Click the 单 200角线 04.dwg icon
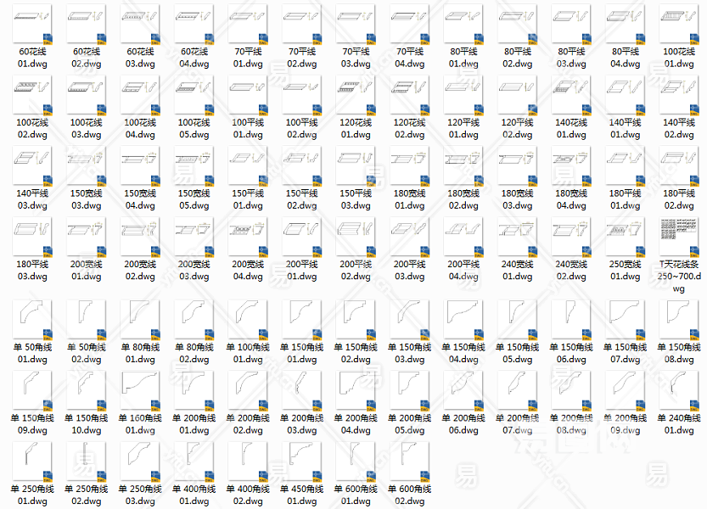707x509 pixels. click(x=356, y=390)
